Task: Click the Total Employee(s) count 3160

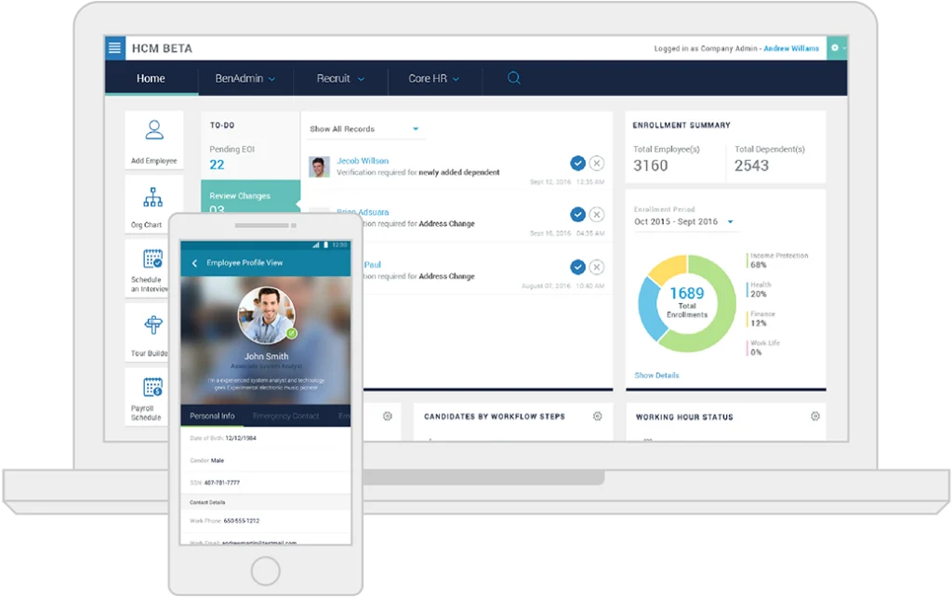Action: [x=650, y=166]
